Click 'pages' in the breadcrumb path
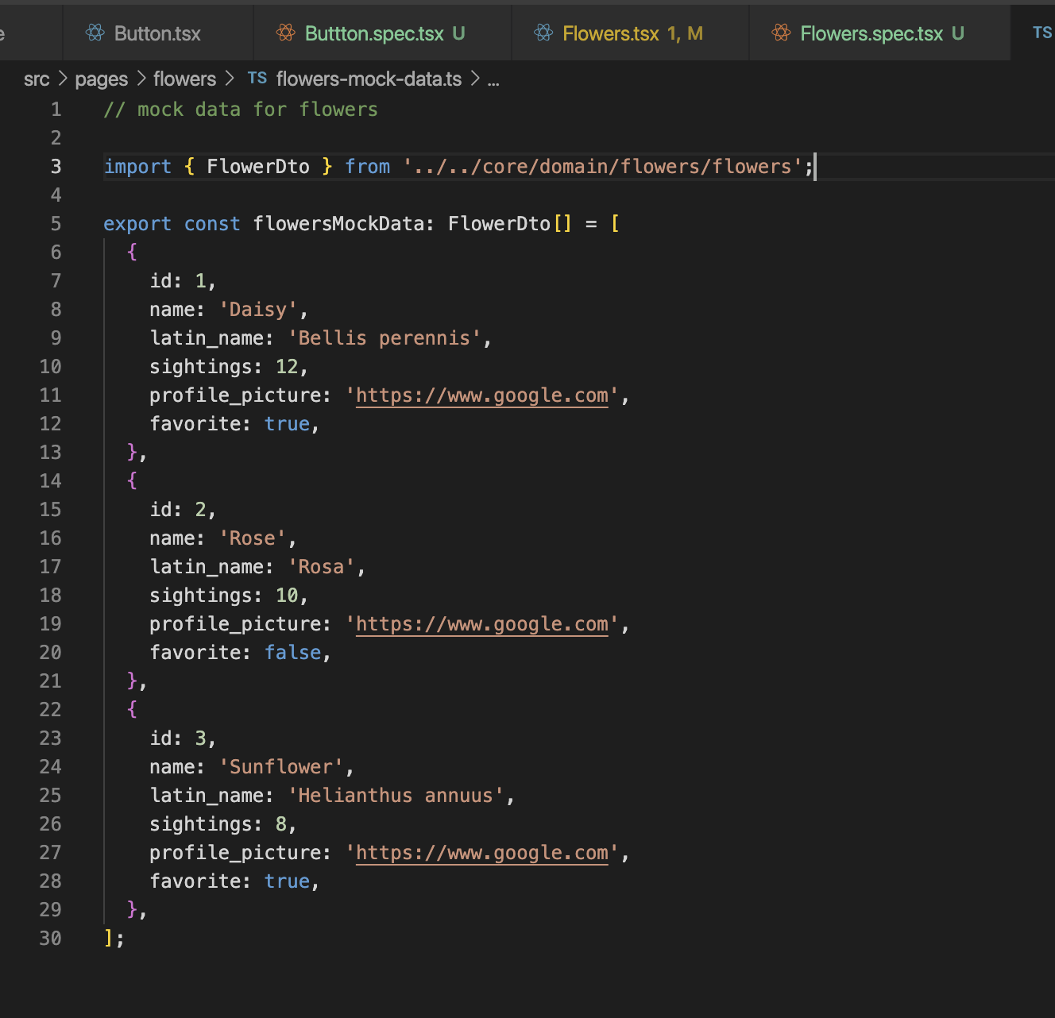 (101, 79)
